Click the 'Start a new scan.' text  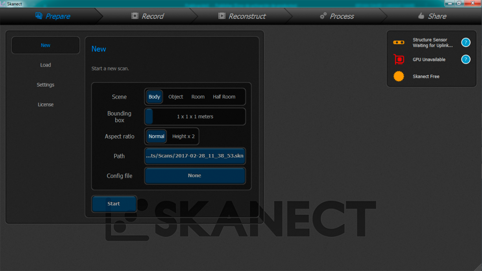(x=110, y=68)
